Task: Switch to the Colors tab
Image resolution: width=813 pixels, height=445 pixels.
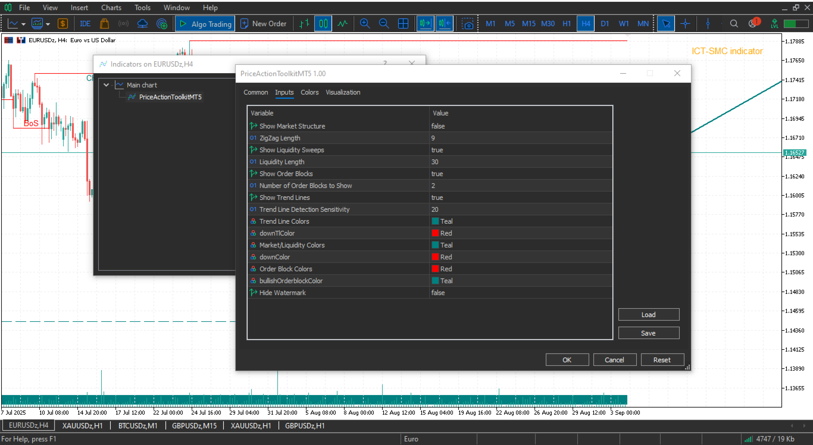Action: tap(309, 92)
